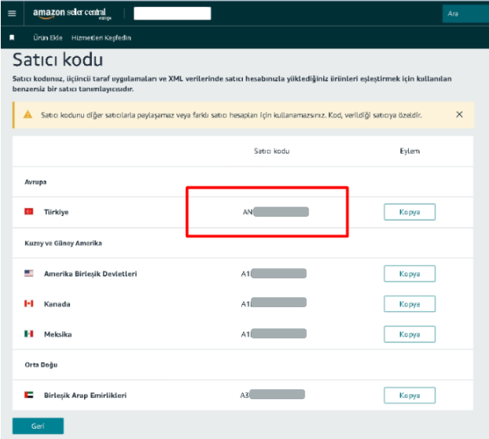Select the Meksika row label
The width and height of the screenshot is (489, 439).
tap(58, 335)
